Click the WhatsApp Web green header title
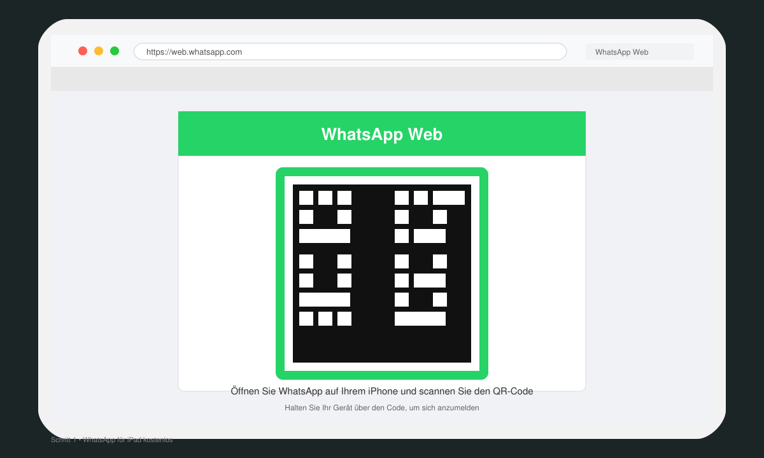The image size is (764, 458). (x=382, y=134)
